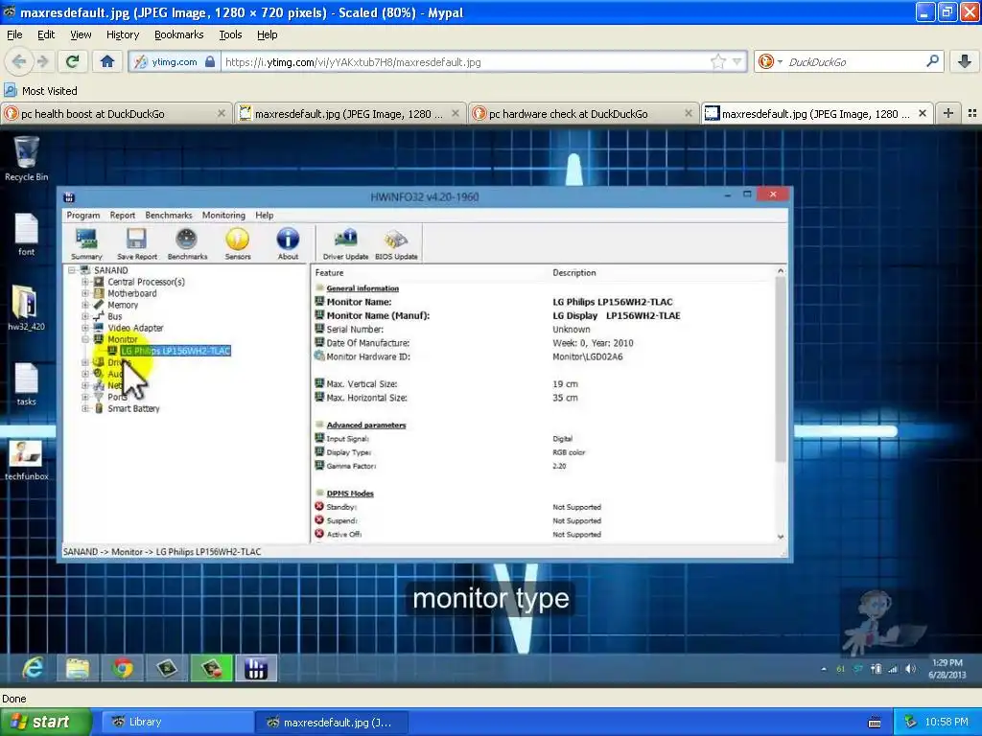Expand the Central Processor(s) tree node

coord(85,282)
